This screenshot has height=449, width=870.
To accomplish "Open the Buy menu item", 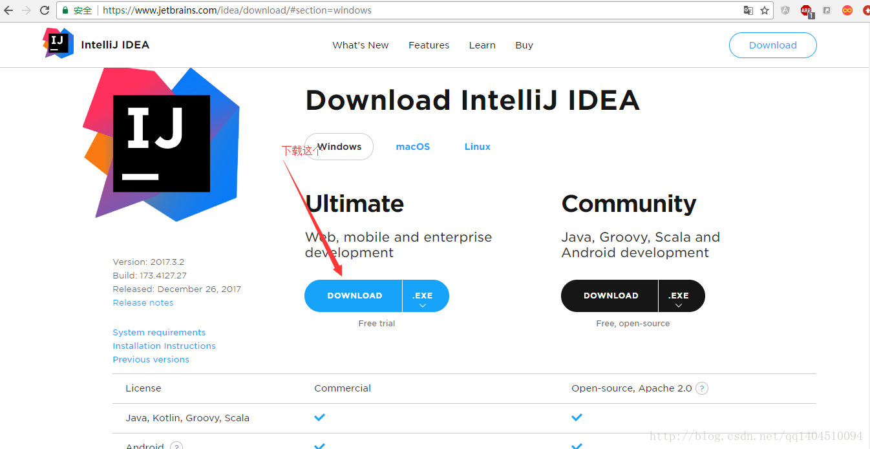I will [524, 45].
